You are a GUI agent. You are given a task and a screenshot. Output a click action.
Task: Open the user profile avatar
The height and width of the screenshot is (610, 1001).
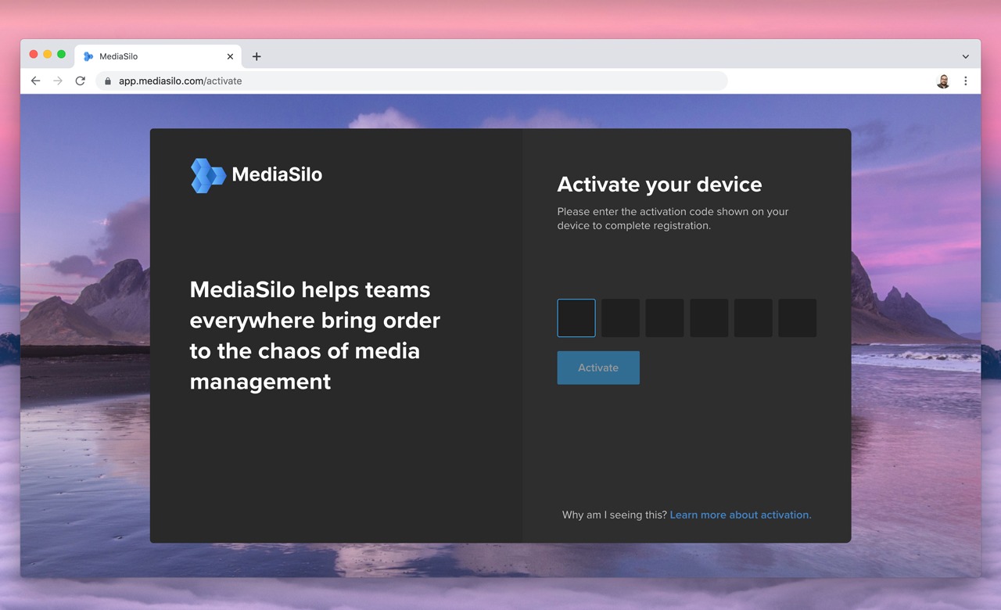[943, 81]
